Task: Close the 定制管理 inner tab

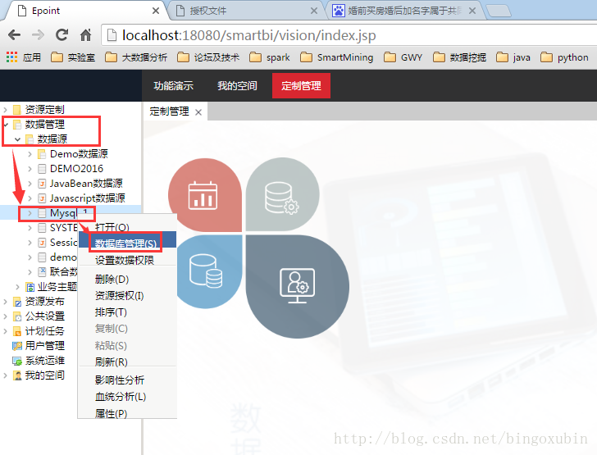Action: click(198, 112)
